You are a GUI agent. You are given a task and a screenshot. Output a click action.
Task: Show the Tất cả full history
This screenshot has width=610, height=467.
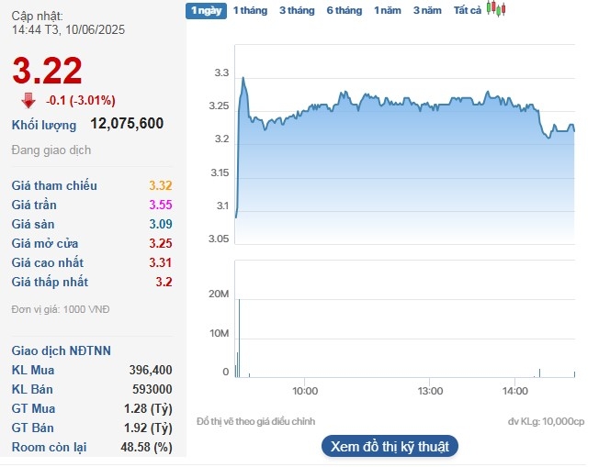point(467,10)
